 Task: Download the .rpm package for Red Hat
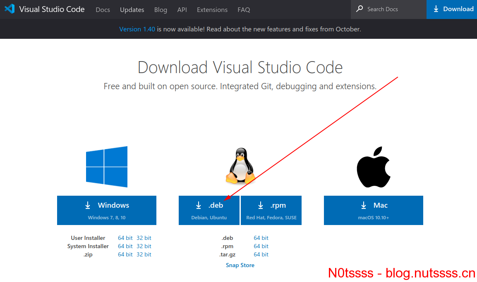[271, 210]
